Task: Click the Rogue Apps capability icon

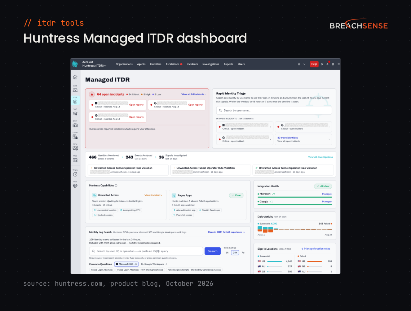Action: 174,195
